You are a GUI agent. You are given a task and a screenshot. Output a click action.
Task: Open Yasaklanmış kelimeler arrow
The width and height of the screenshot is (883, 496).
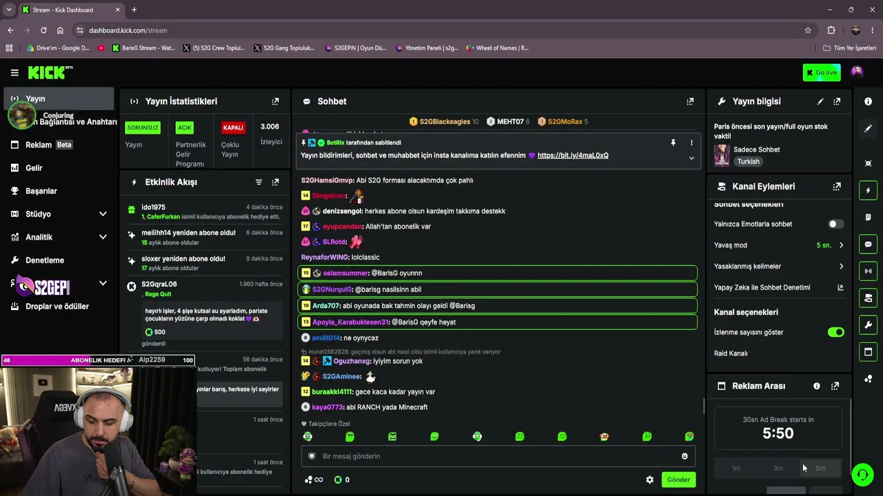click(x=841, y=267)
